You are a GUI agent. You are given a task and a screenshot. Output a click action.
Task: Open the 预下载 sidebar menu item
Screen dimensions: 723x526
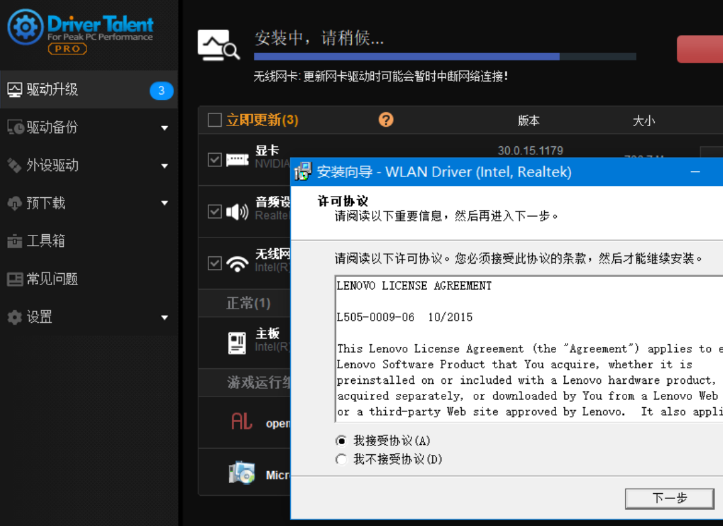point(89,203)
